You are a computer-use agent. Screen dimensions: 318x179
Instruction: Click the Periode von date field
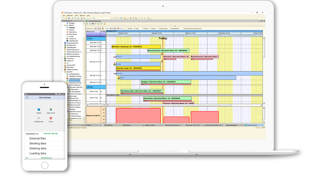98,29
